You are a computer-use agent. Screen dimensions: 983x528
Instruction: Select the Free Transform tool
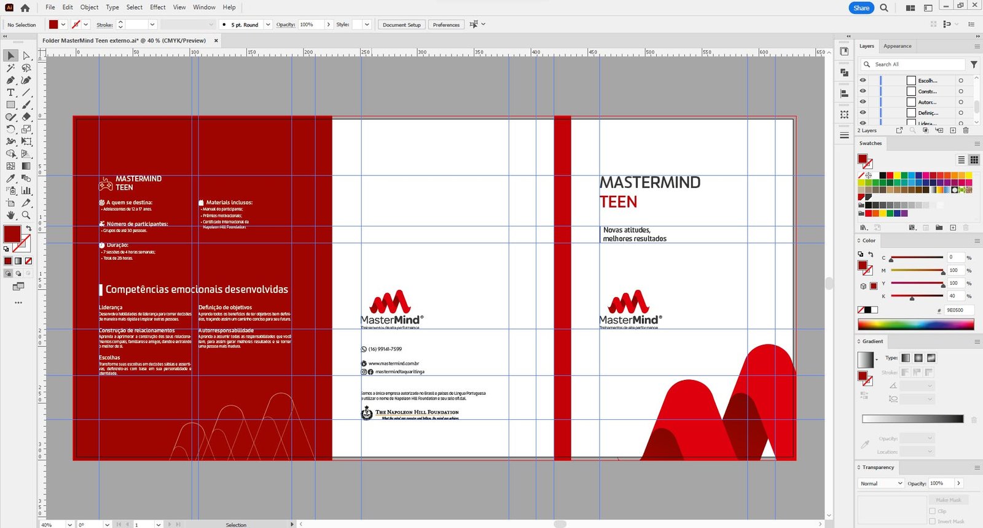[x=26, y=141]
